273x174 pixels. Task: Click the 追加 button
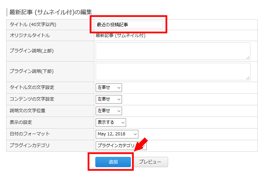pyautogui.click(x=113, y=162)
